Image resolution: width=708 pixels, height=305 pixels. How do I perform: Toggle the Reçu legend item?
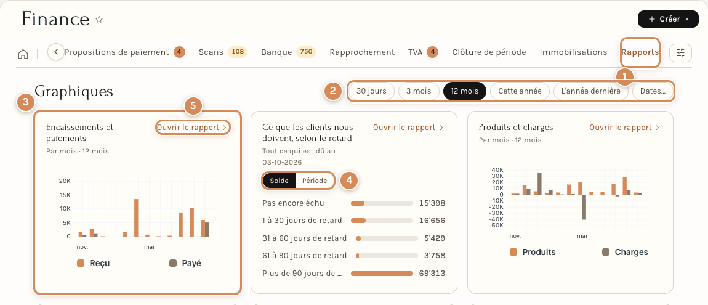point(94,264)
